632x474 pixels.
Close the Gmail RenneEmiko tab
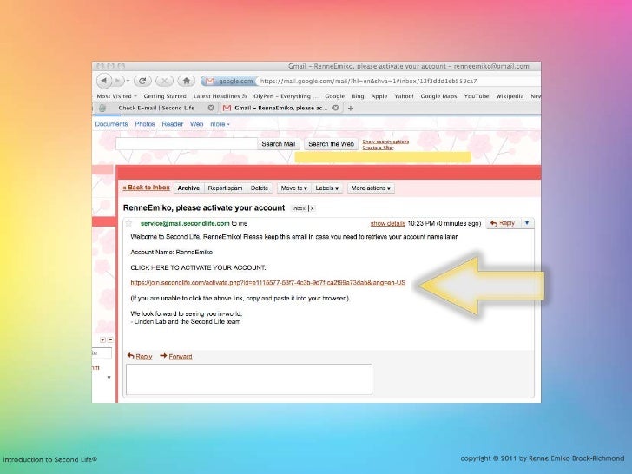[x=335, y=108]
